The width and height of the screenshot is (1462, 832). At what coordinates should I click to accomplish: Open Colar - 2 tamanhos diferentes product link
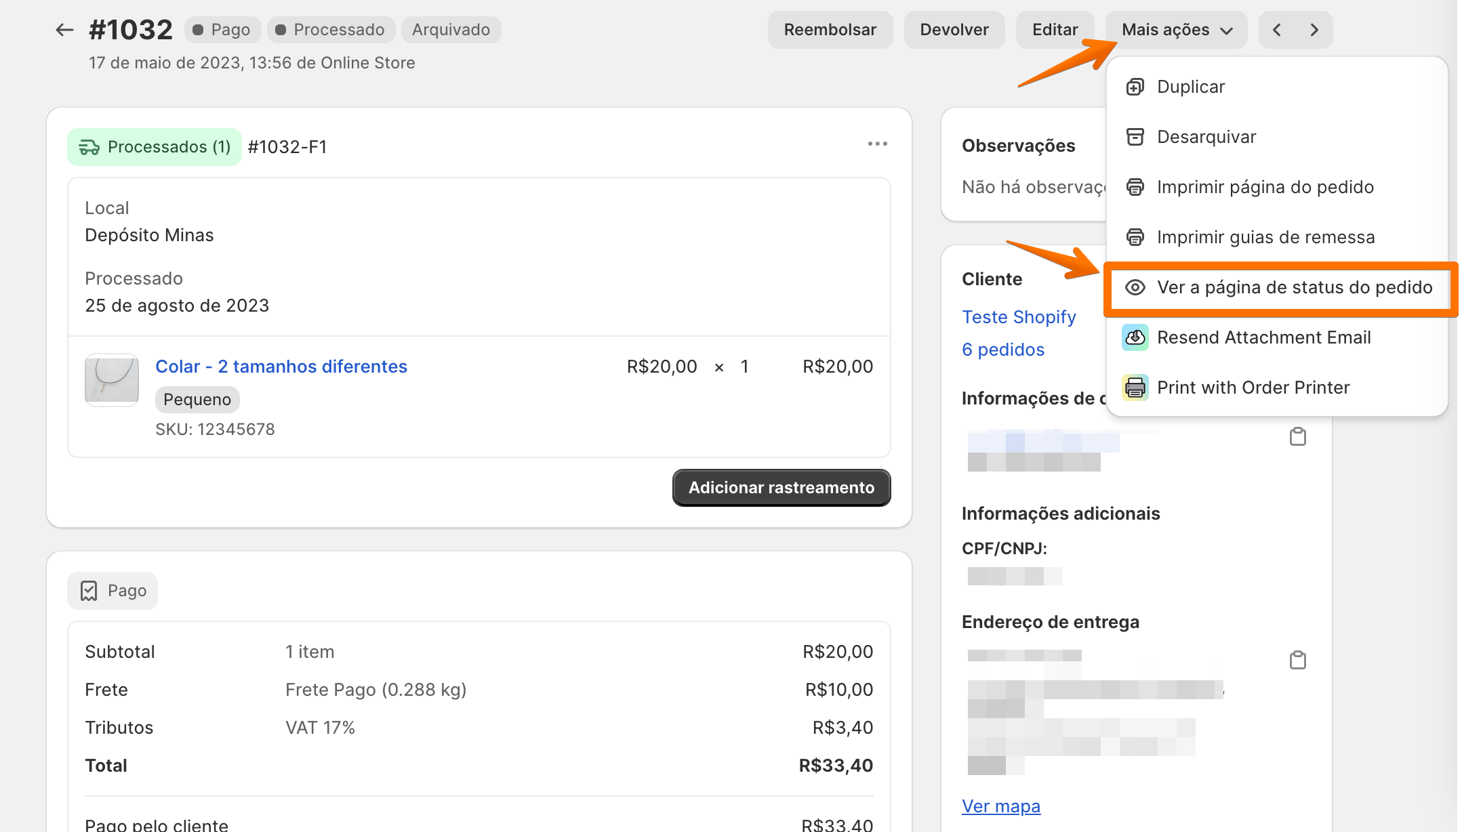click(281, 367)
